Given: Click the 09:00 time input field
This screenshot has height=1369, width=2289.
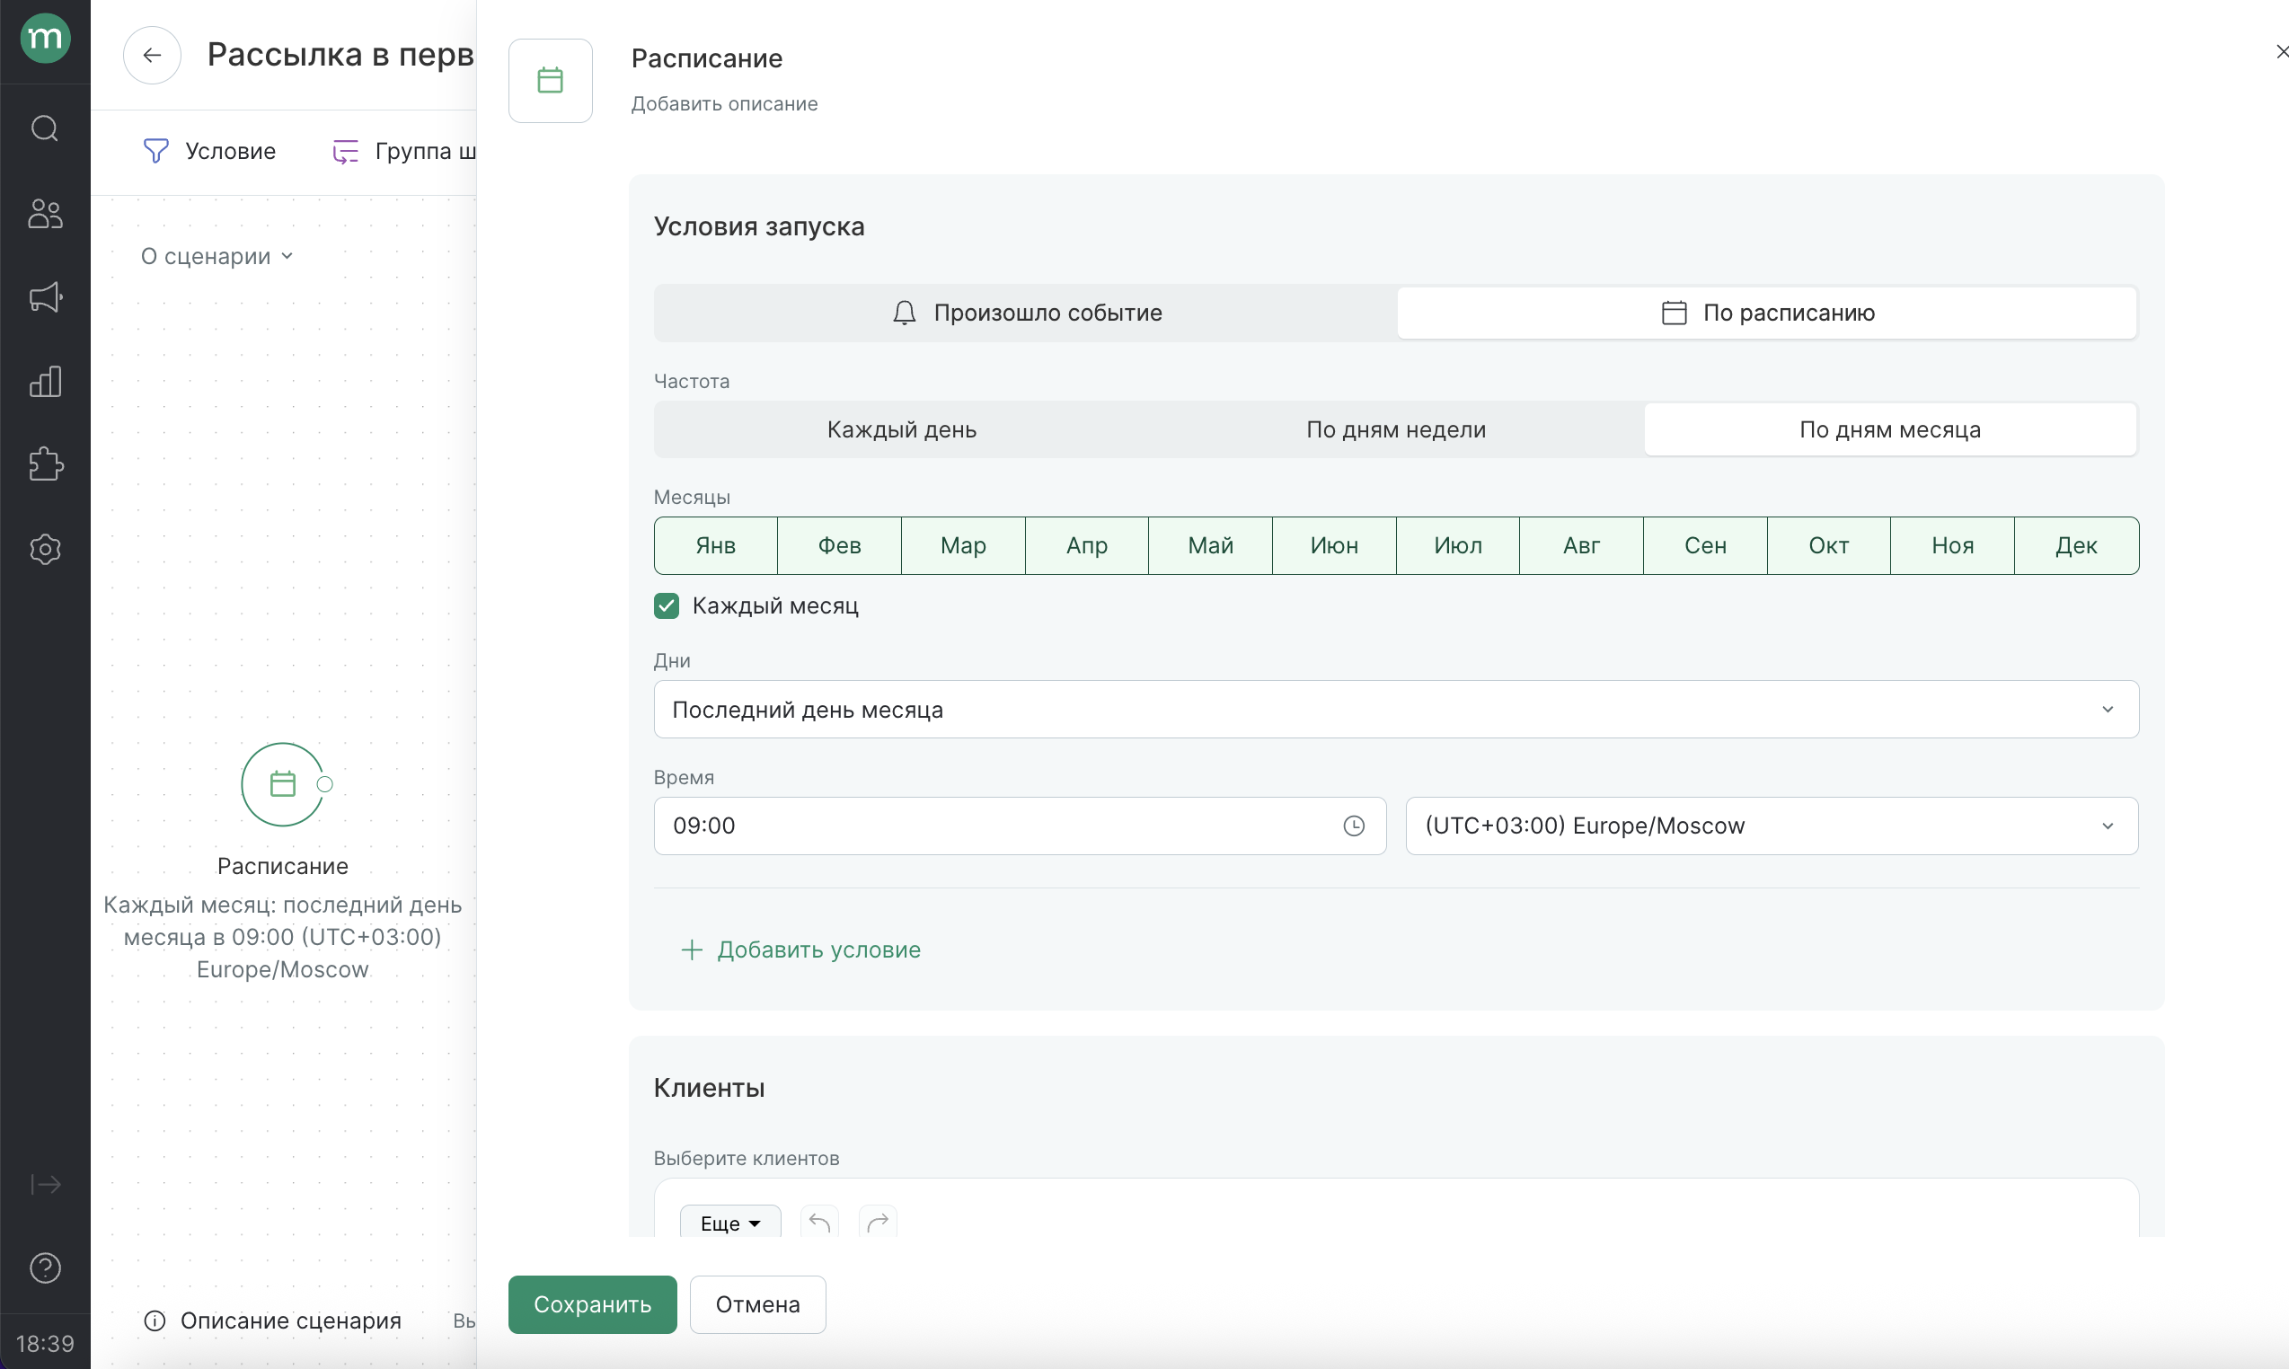Looking at the screenshot, I should coord(1020,826).
